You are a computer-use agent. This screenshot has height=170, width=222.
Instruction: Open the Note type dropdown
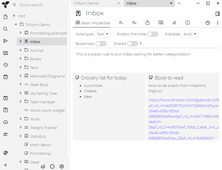click(x=102, y=34)
